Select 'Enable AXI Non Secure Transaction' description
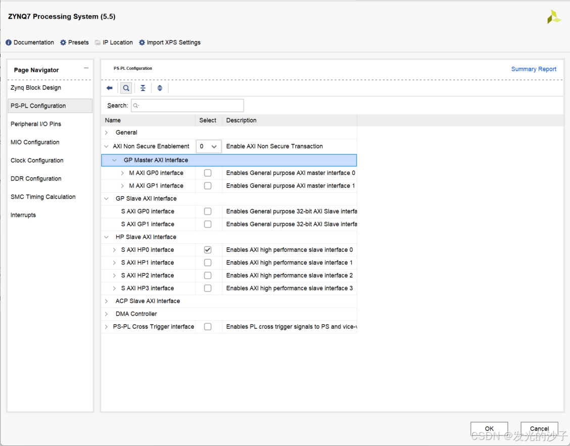 [274, 146]
